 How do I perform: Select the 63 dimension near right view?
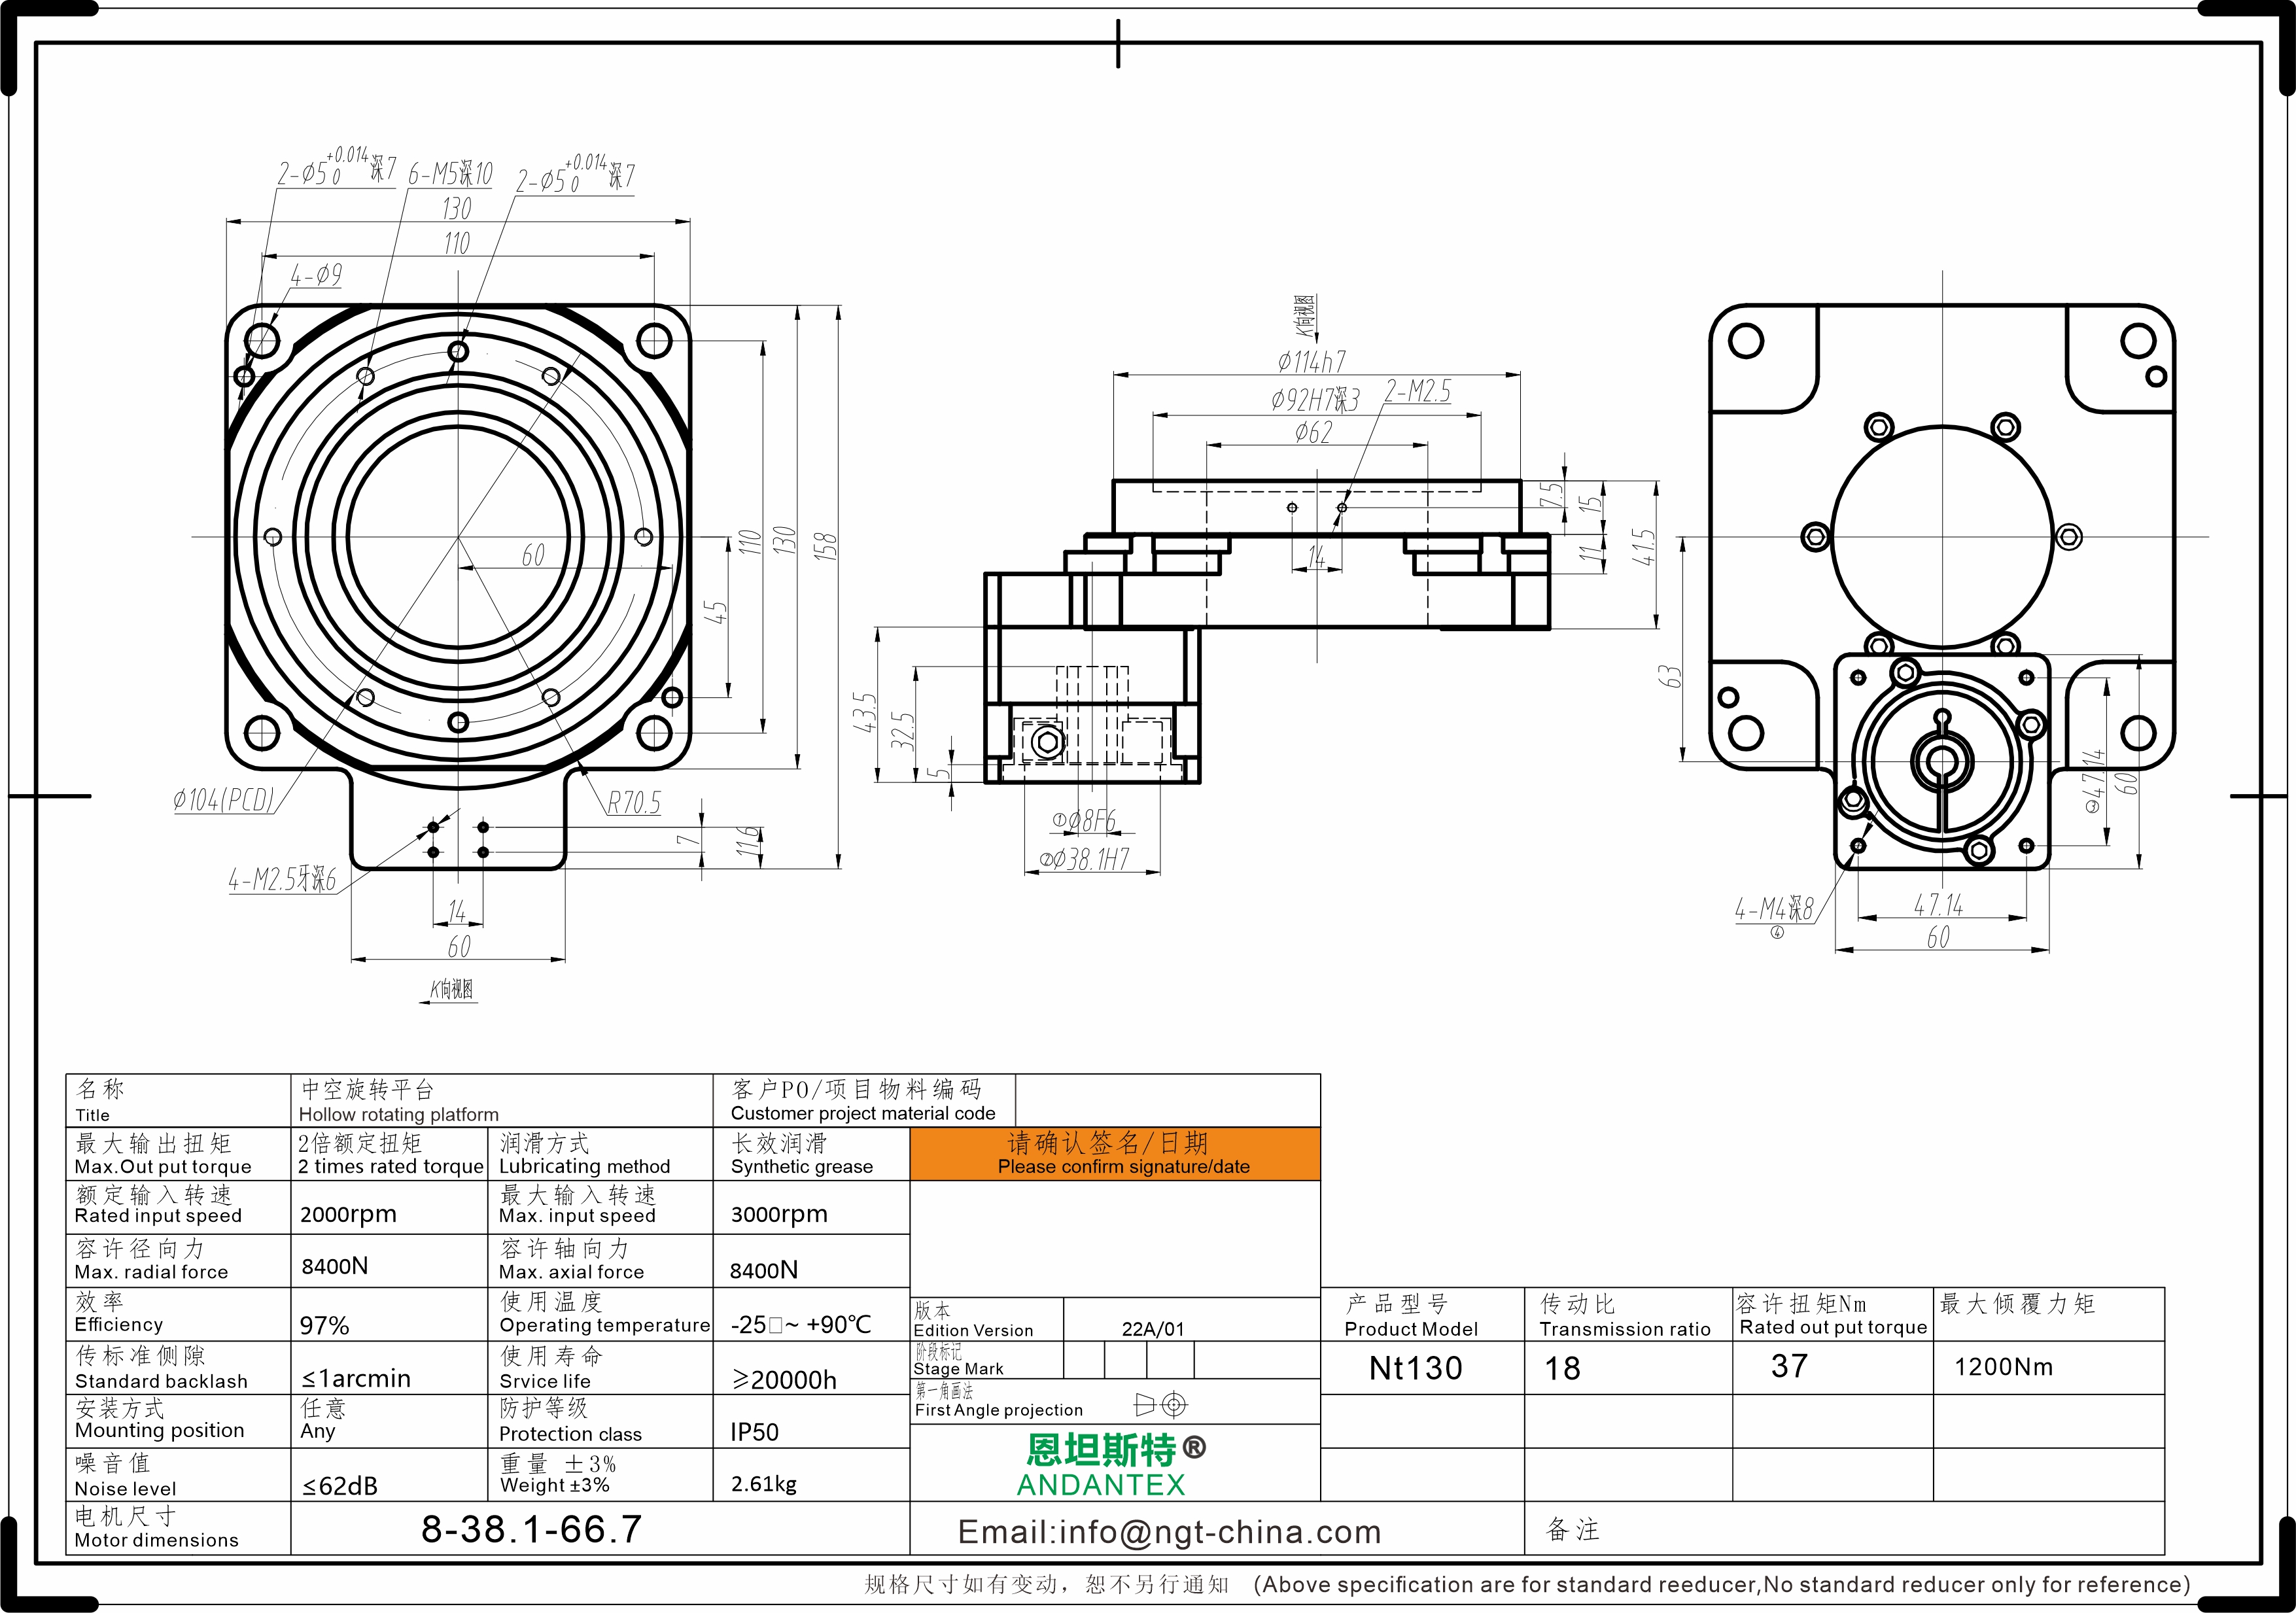click(1669, 676)
